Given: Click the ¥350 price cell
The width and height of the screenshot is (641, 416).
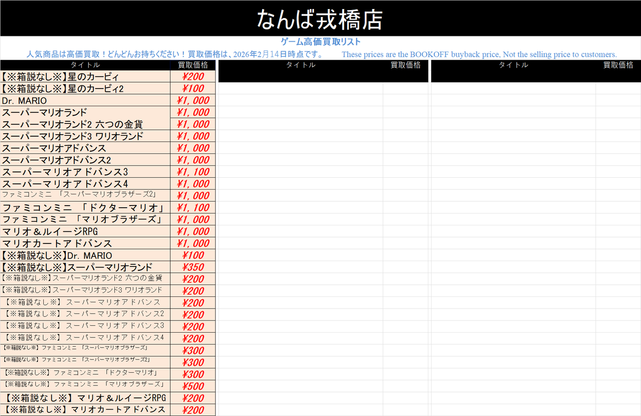Looking at the screenshot, I should coord(193,267).
